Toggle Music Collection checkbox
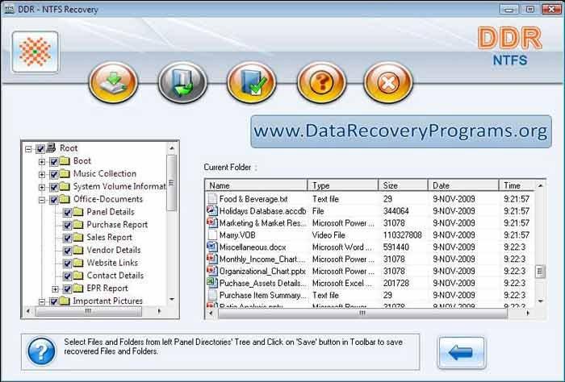The height and width of the screenshot is (382, 565). [x=54, y=174]
